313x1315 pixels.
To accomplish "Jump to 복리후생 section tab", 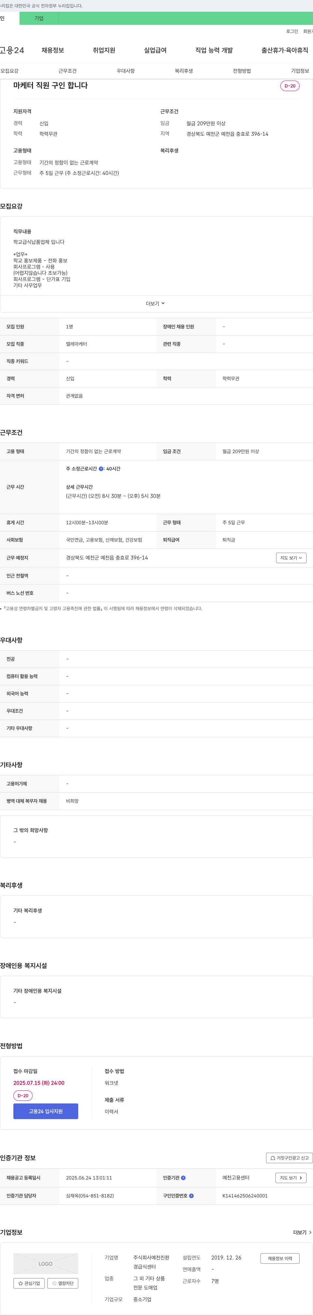I will pos(184,71).
